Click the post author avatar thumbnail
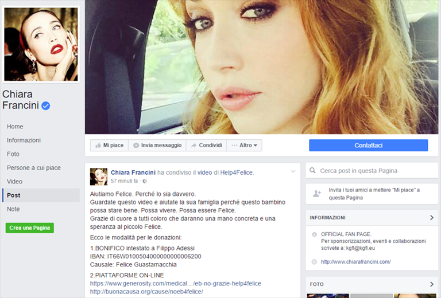 tap(98, 177)
